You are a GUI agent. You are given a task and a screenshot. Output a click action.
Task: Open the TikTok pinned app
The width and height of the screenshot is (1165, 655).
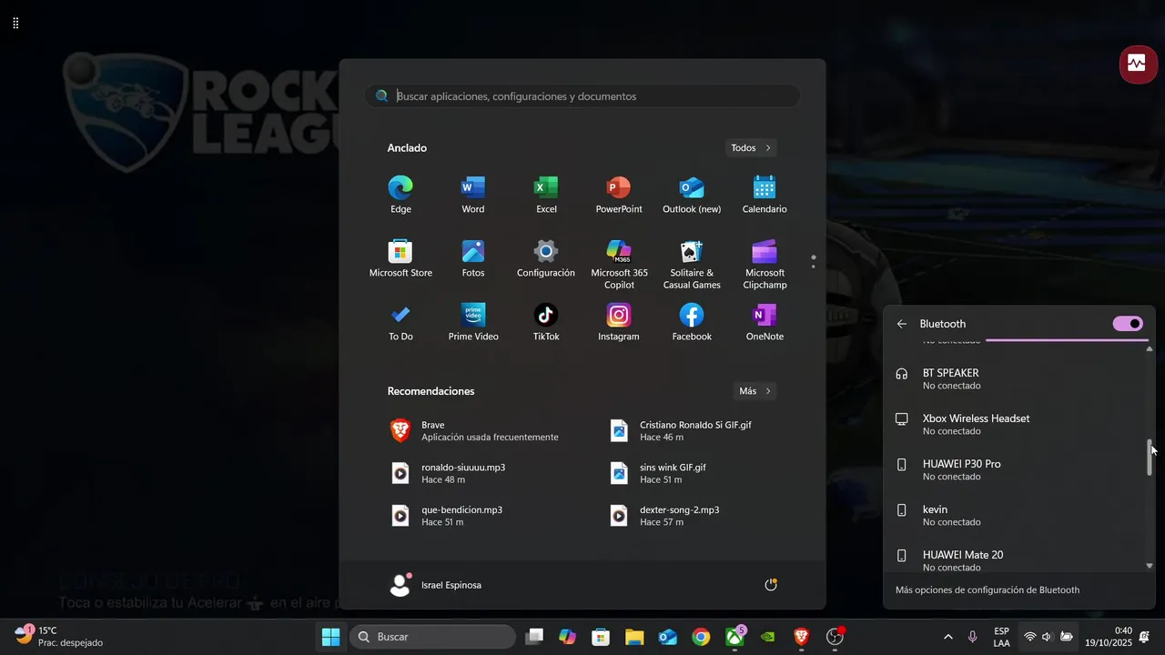(x=546, y=322)
